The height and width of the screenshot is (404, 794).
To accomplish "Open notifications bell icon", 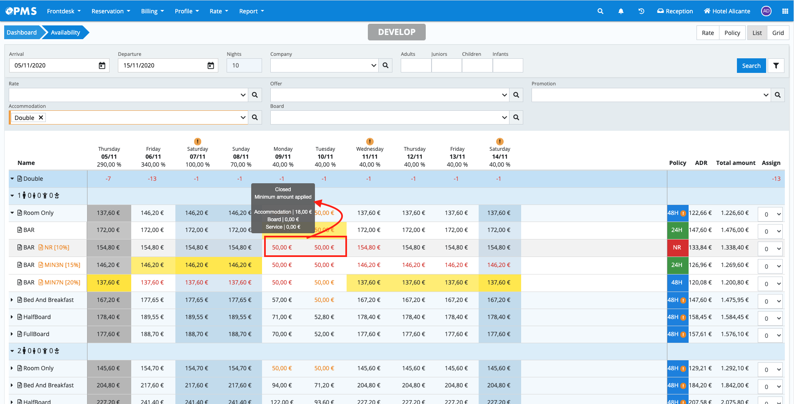I will point(621,11).
